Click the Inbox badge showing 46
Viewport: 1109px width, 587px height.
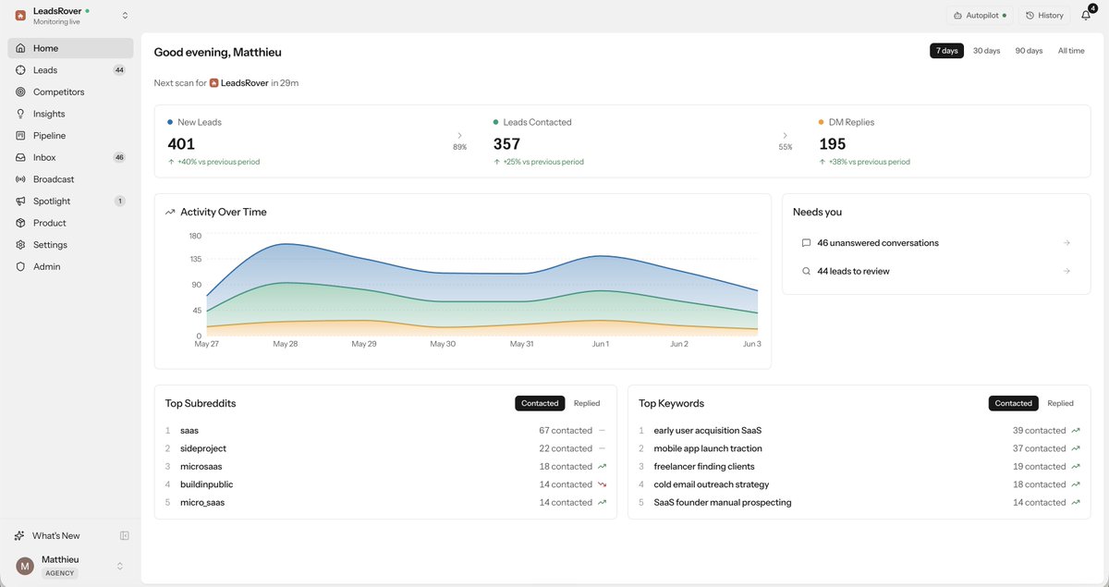point(119,157)
